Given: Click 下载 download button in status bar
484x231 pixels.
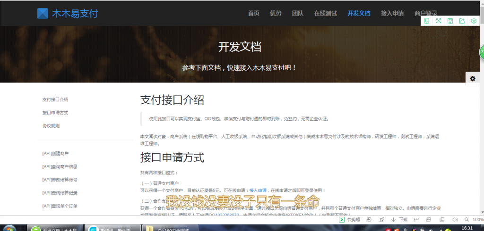Looking at the screenshot, I should pos(399,219).
